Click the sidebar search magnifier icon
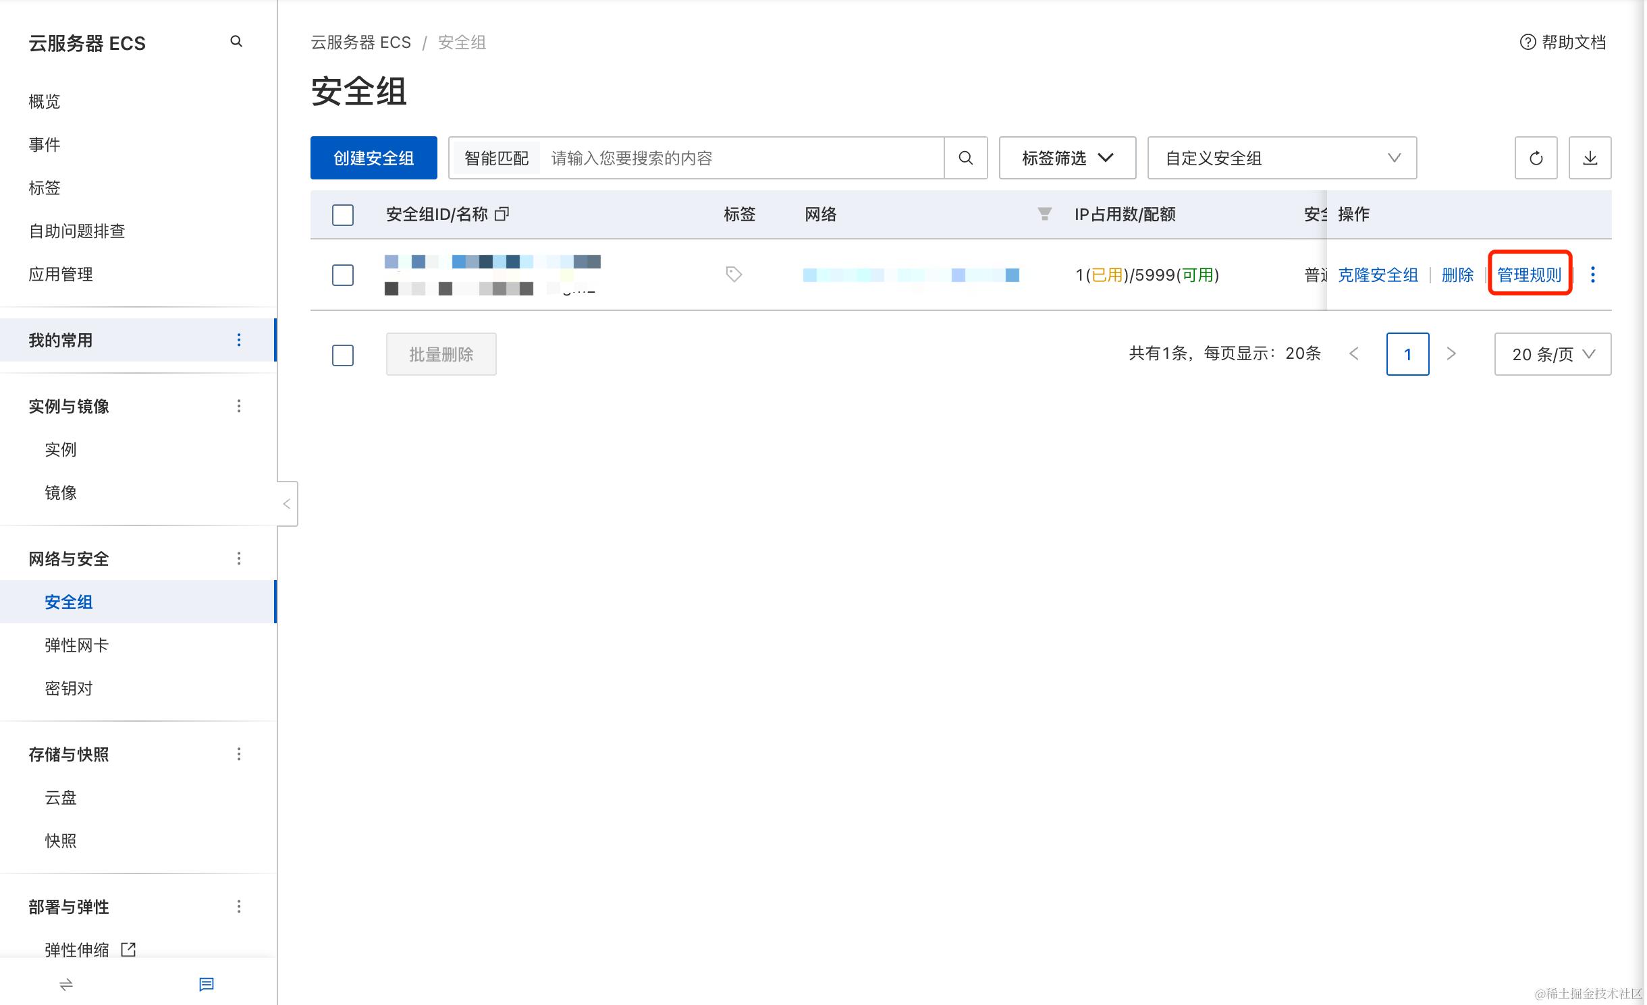 (x=236, y=42)
